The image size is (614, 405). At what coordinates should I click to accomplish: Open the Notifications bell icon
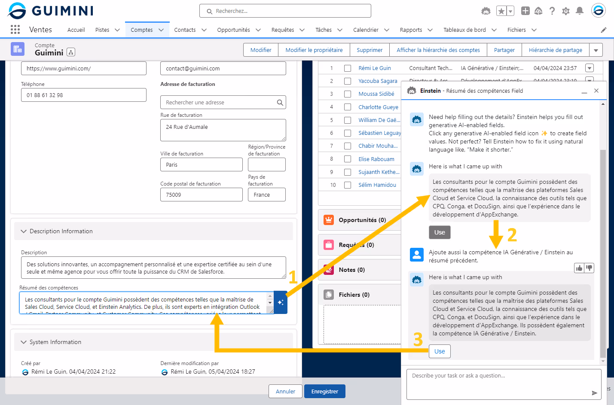pyautogui.click(x=580, y=11)
